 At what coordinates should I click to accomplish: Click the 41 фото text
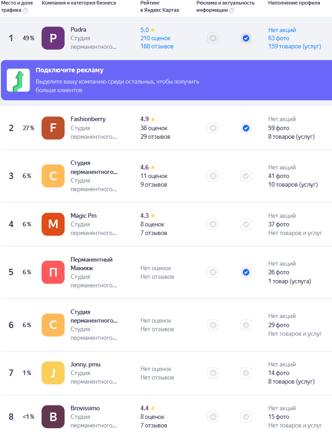[279, 176]
